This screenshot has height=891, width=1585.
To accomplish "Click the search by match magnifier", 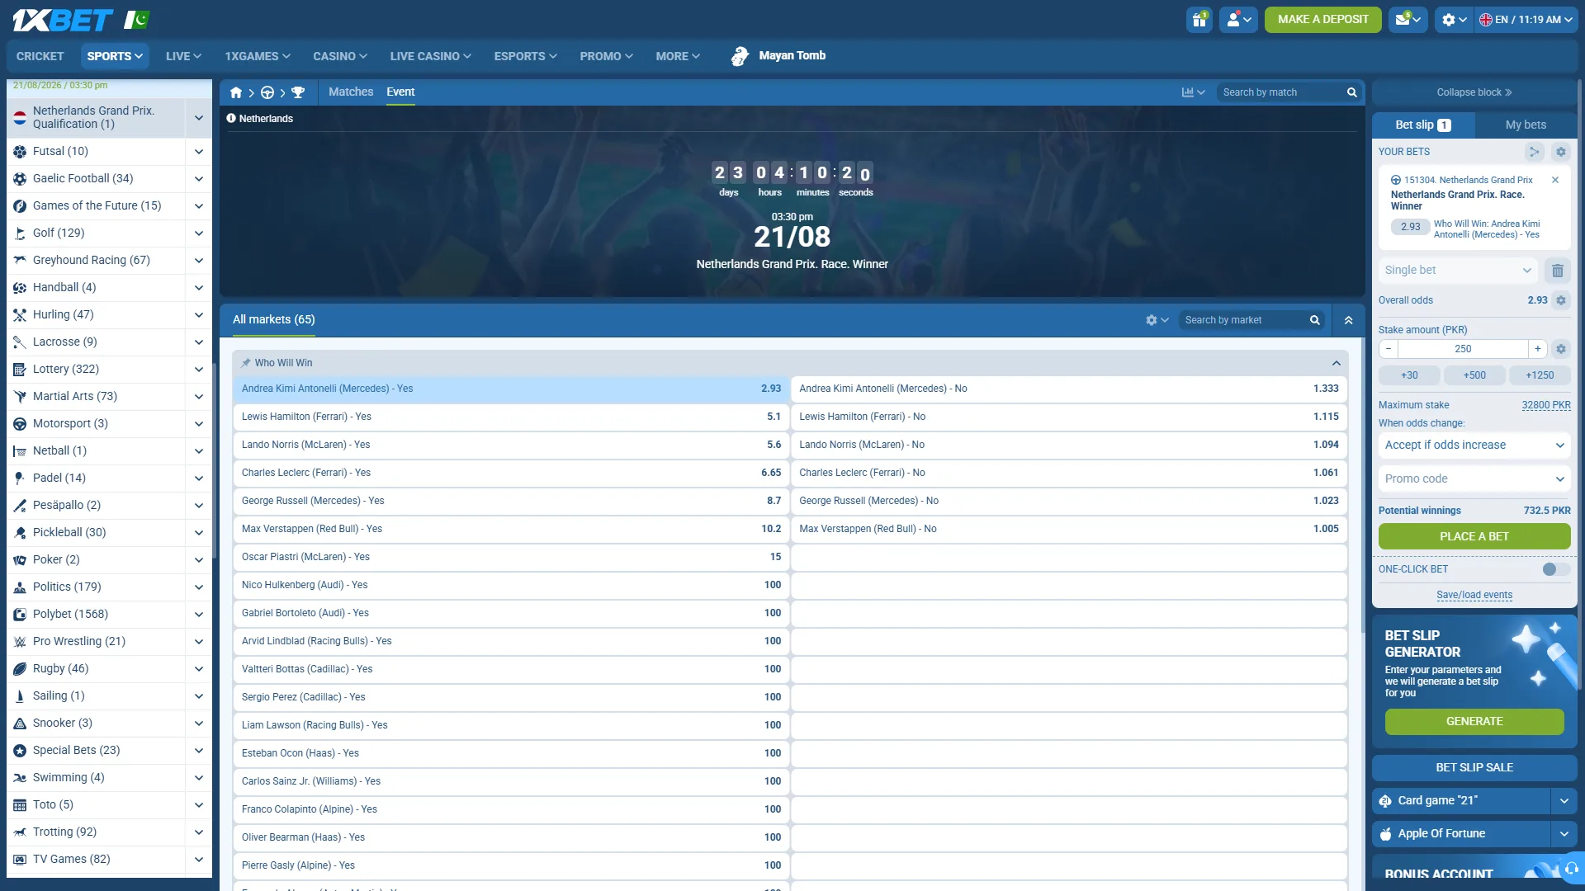I will tap(1351, 92).
